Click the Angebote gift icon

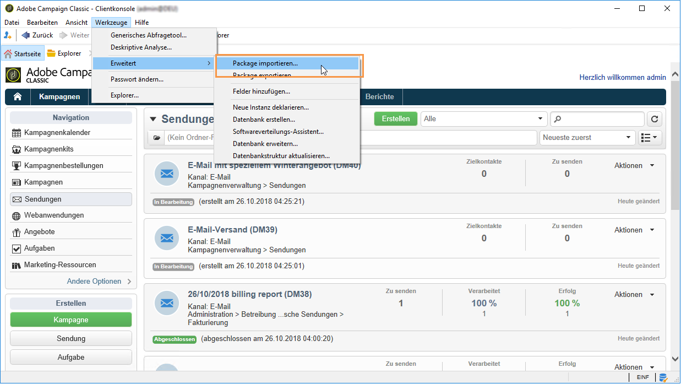(x=17, y=232)
